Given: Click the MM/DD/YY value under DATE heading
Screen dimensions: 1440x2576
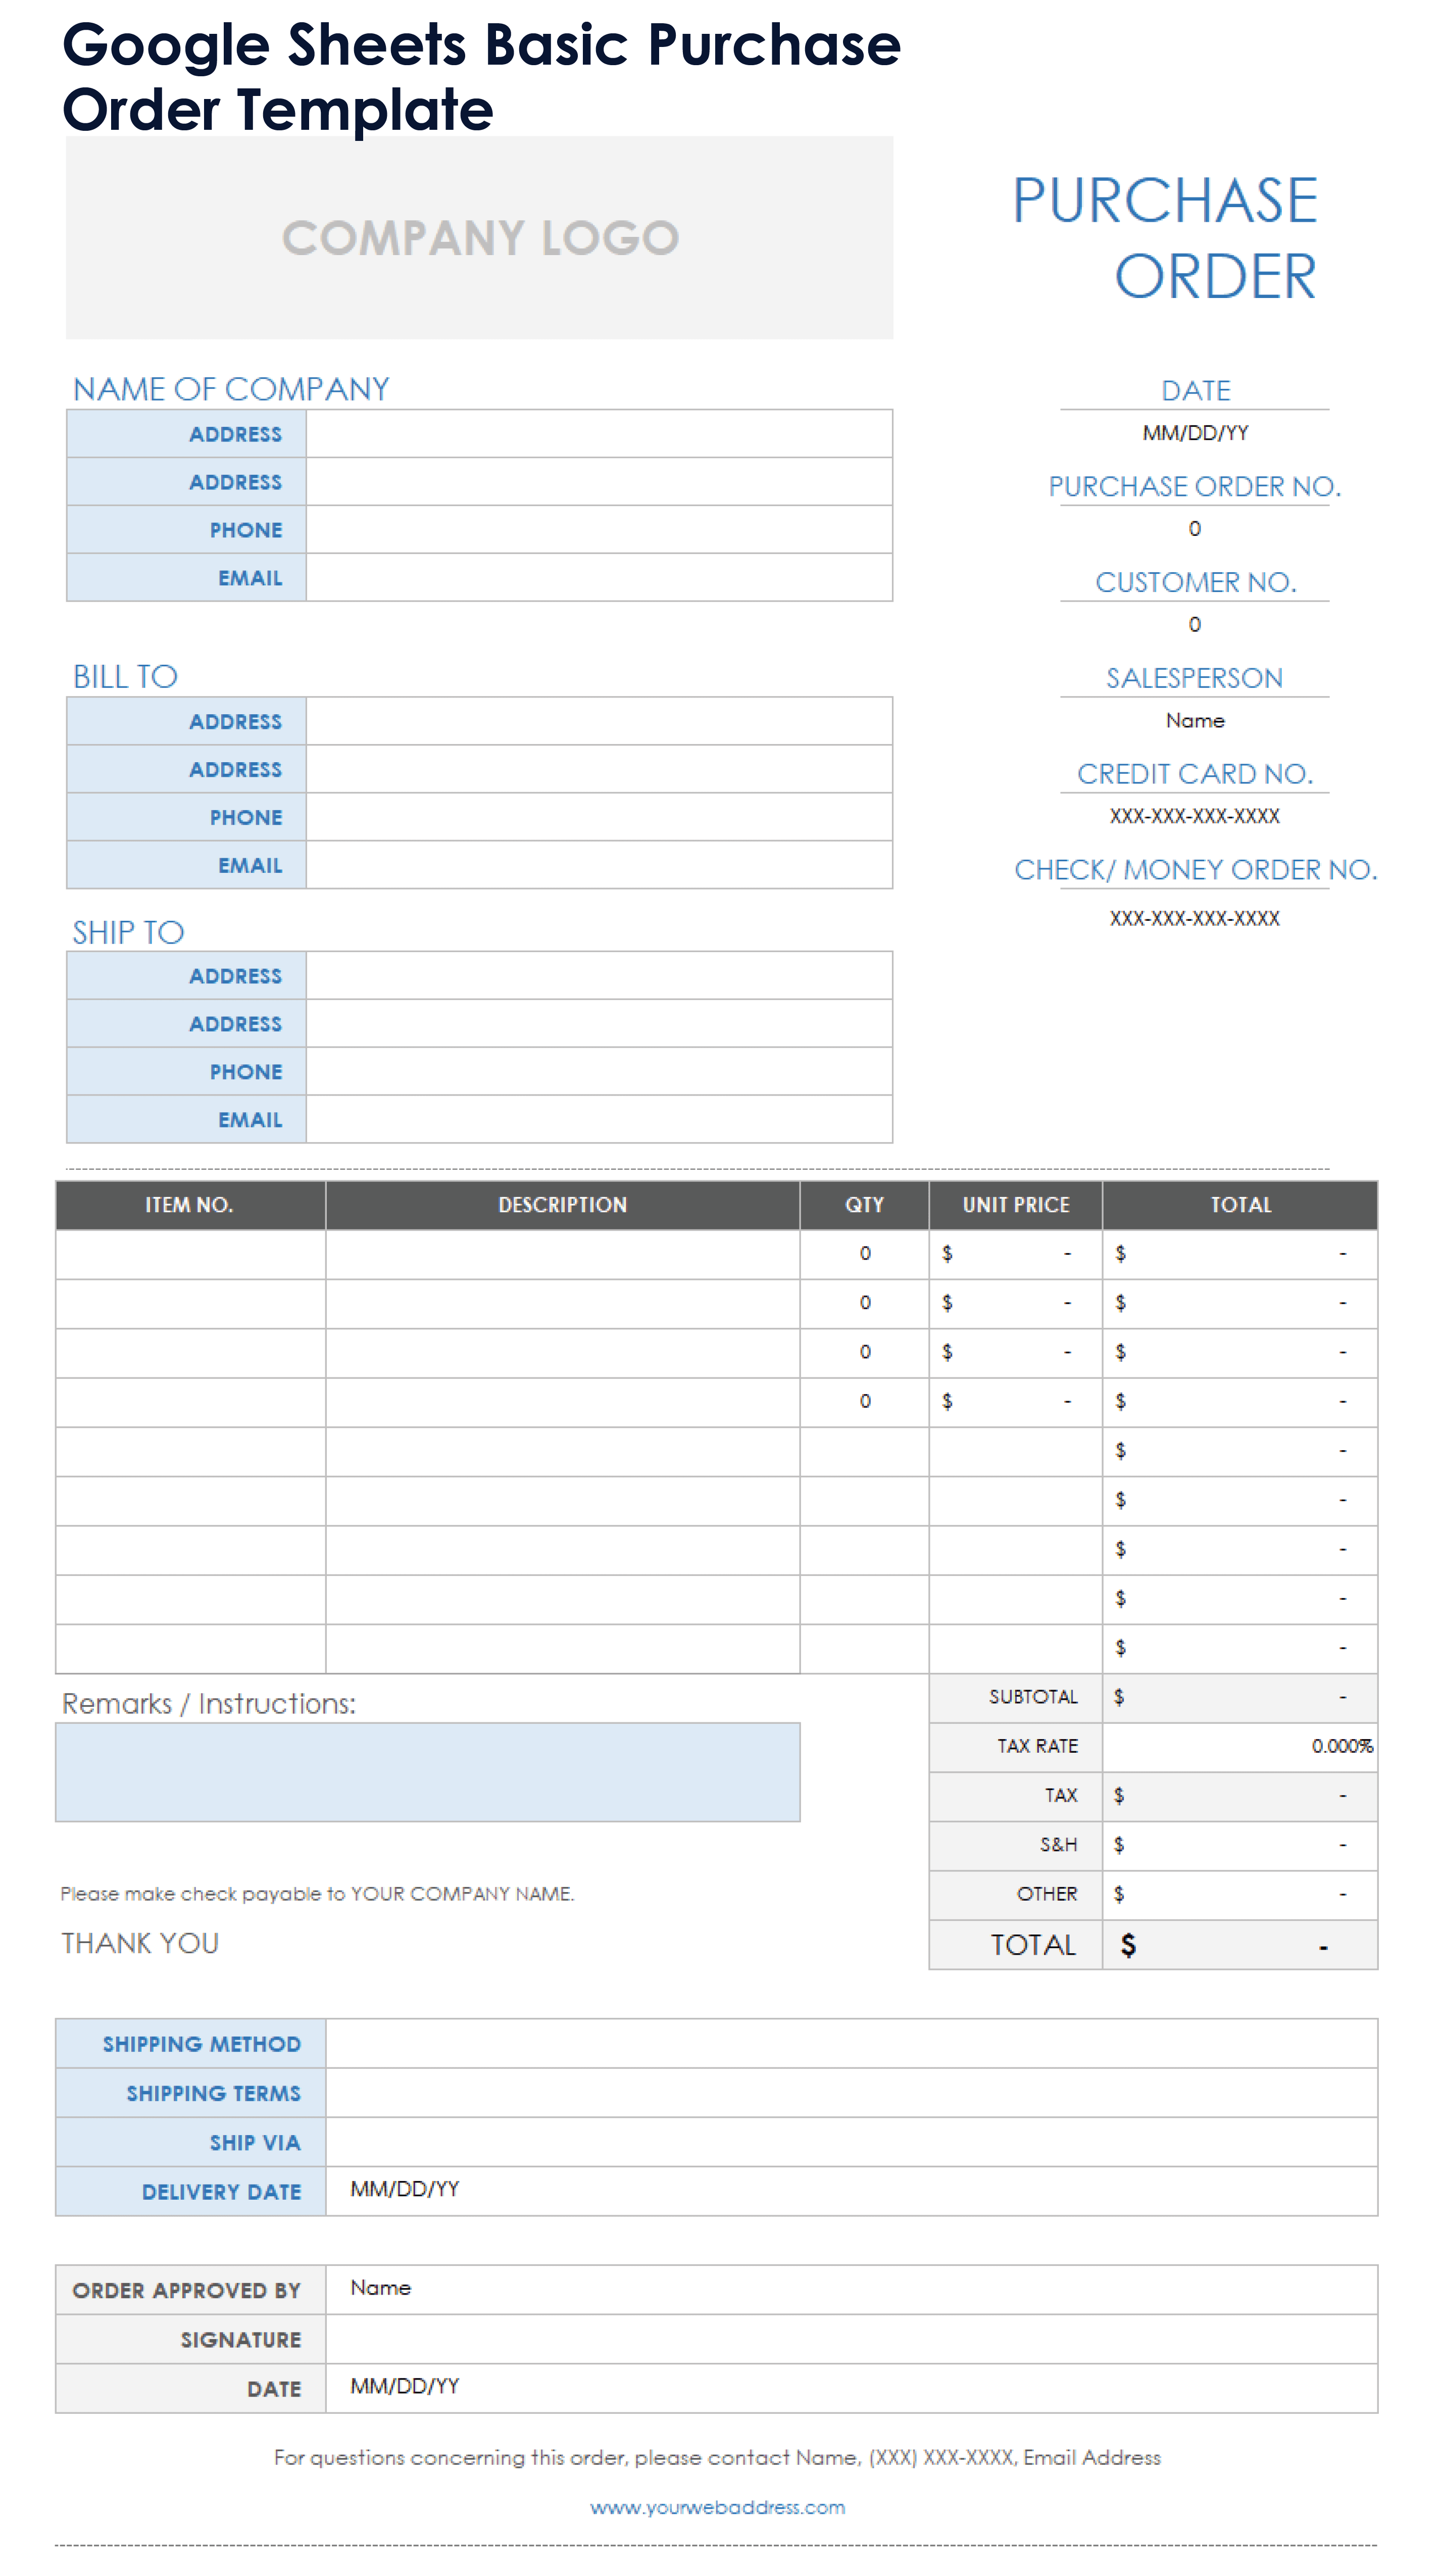Looking at the screenshot, I should (1195, 433).
